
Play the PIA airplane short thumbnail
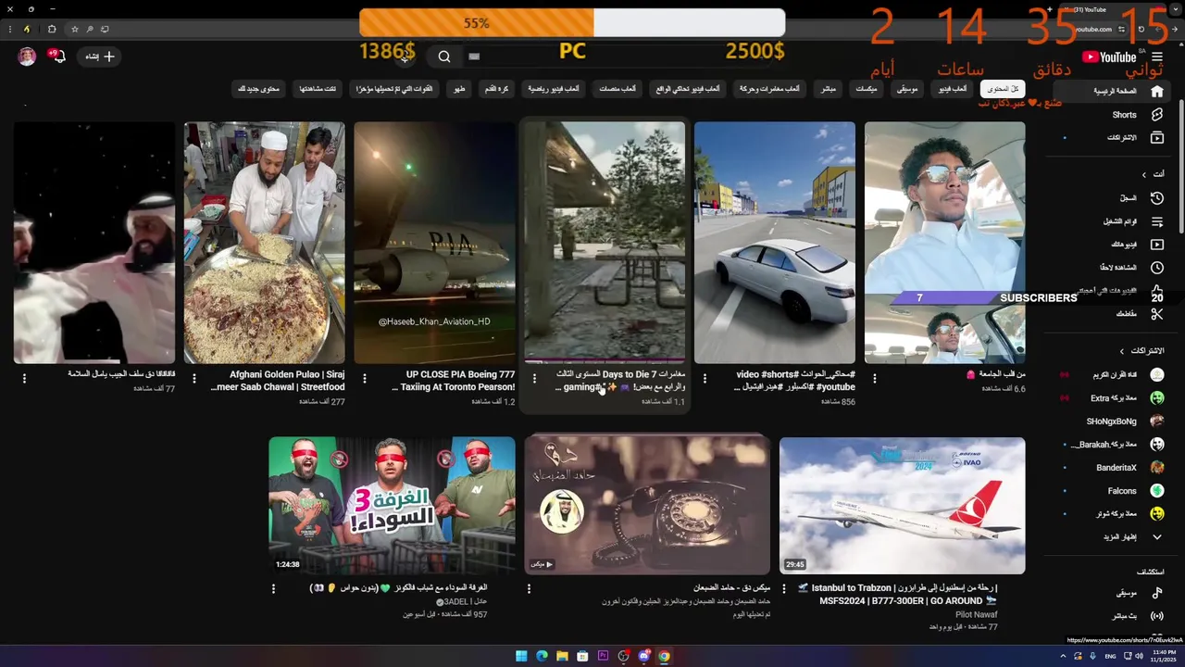434,242
